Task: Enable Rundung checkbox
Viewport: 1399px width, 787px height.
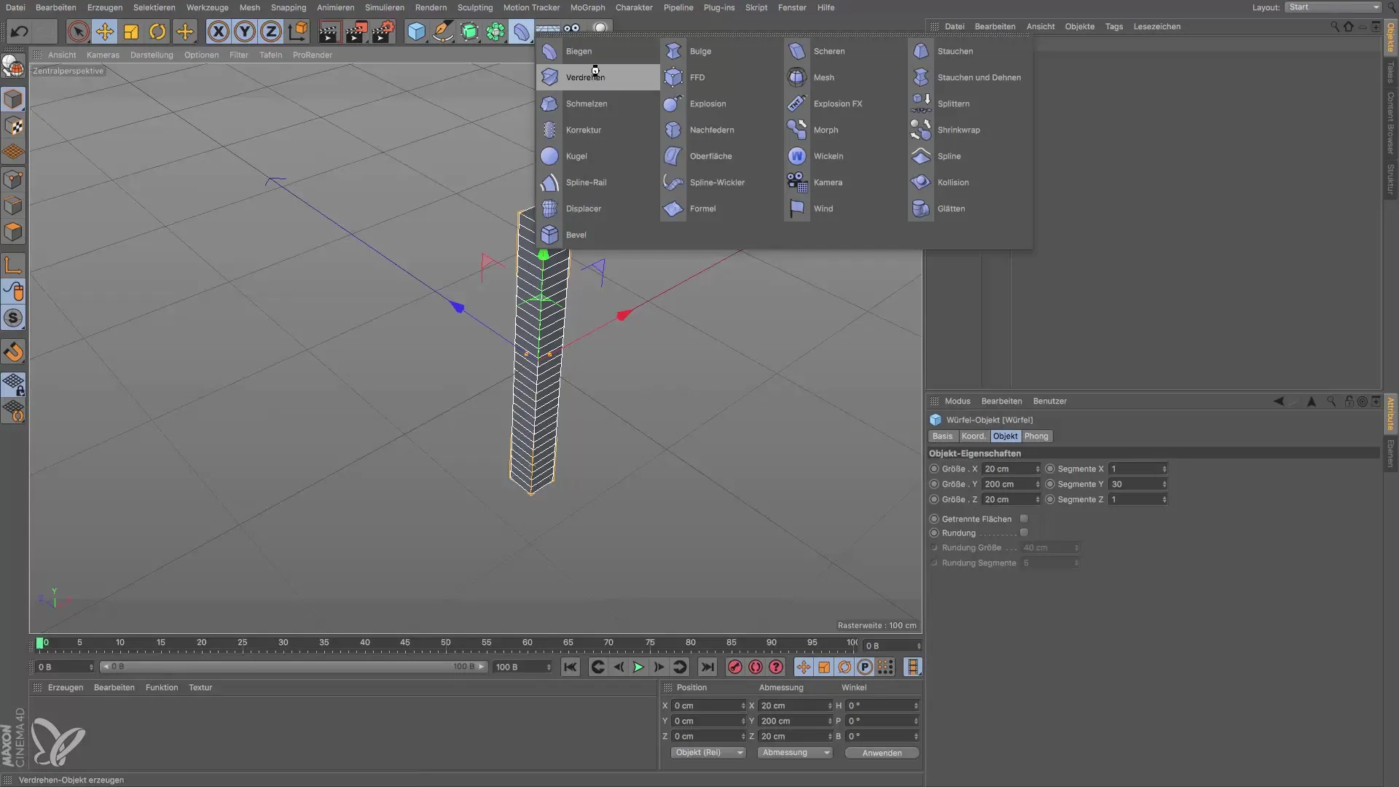Action: [x=1024, y=533]
